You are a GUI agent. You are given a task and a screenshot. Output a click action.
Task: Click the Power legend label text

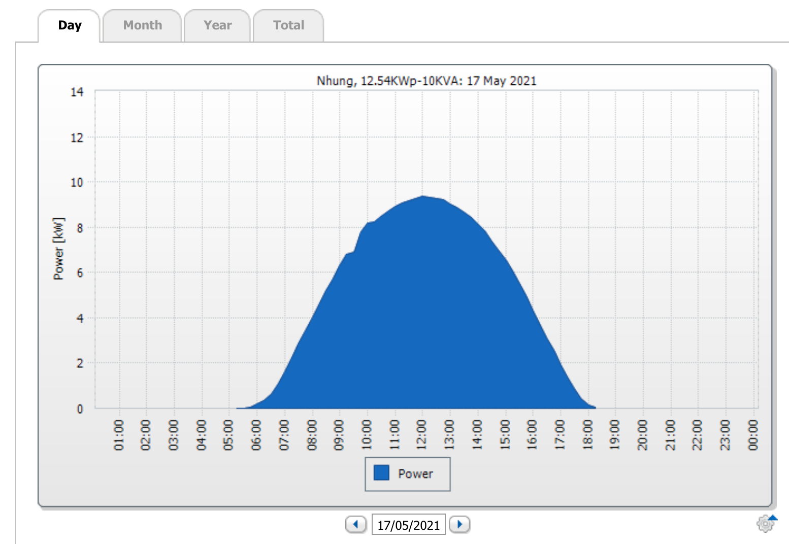tap(415, 474)
